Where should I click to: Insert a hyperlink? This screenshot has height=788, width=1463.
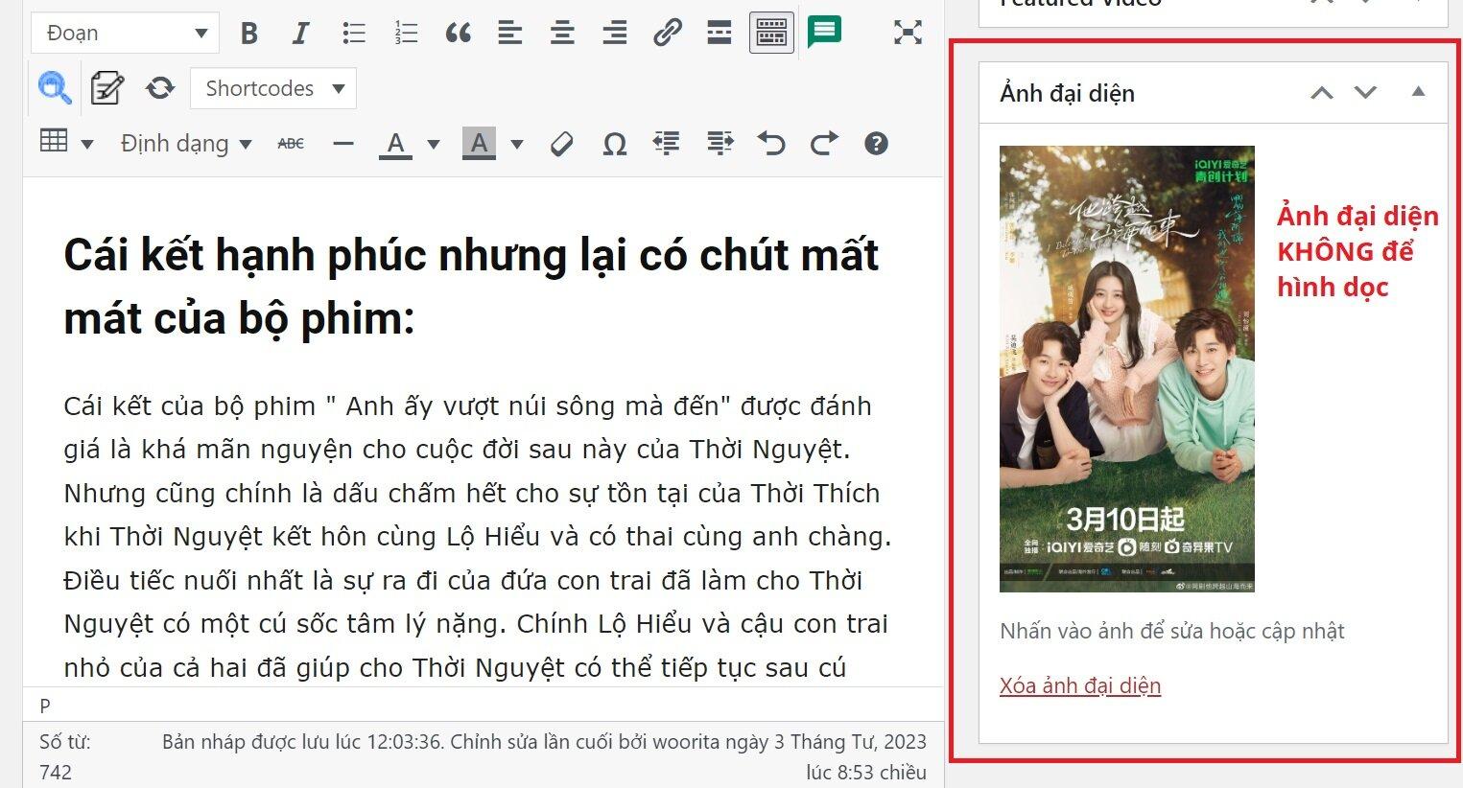point(666,32)
